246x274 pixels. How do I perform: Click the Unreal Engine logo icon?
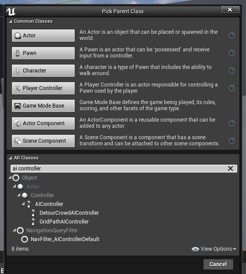tap(11, 11)
